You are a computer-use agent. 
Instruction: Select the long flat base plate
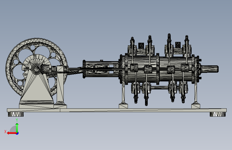click(x=117, y=110)
